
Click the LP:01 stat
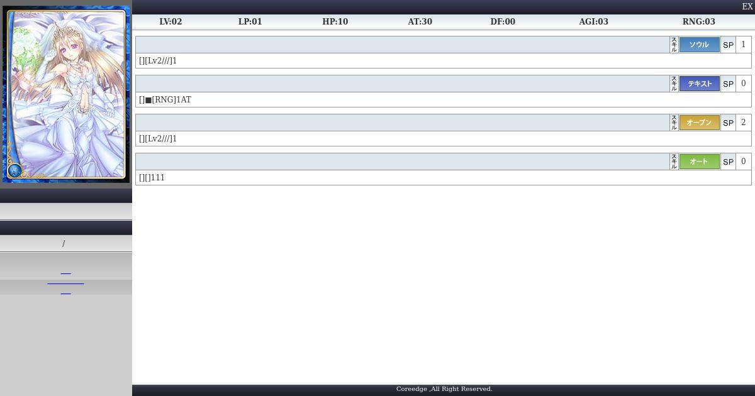(250, 21)
